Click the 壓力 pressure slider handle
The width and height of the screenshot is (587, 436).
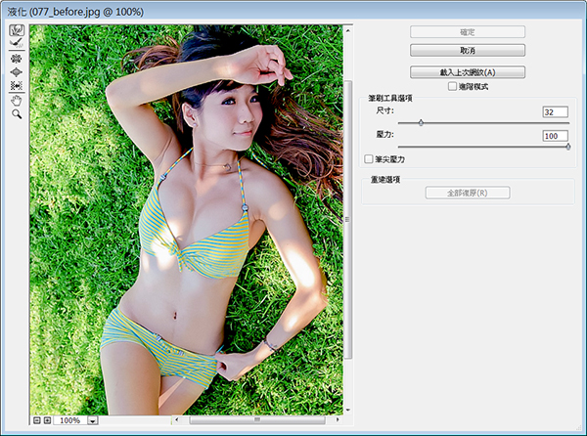[567, 147]
